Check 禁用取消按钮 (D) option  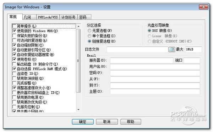point(14,78)
